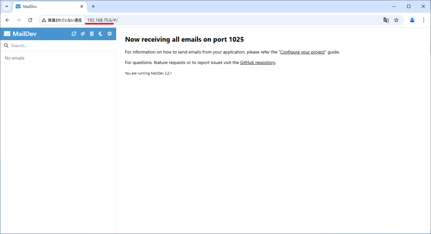Screen dimensions: 431x234
Task: Click the MailDev refresh emails icon
Action: (x=74, y=34)
